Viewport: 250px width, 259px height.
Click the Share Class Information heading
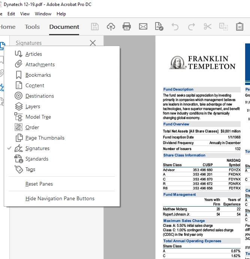[184, 155]
